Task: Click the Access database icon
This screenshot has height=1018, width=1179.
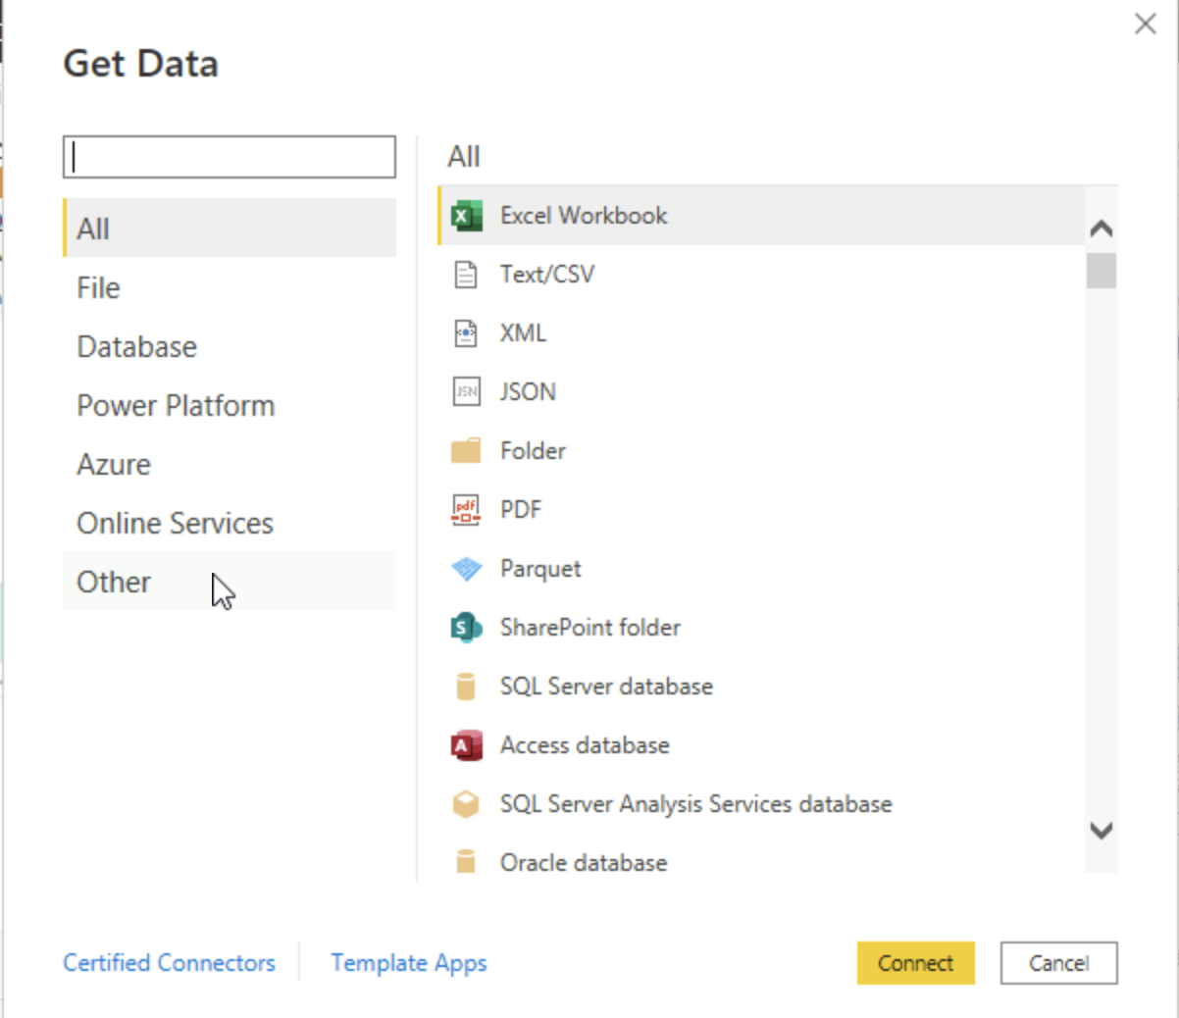Action: 466,745
